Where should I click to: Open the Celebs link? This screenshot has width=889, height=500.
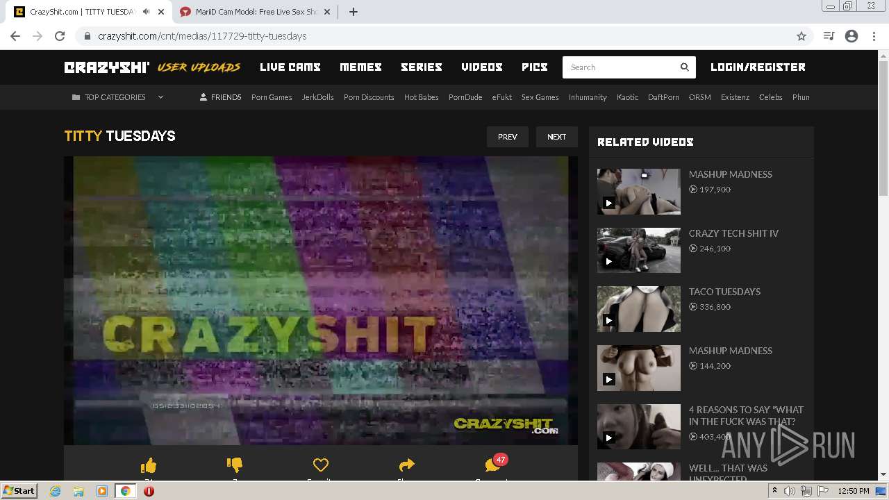pyautogui.click(x=771, y=97)
